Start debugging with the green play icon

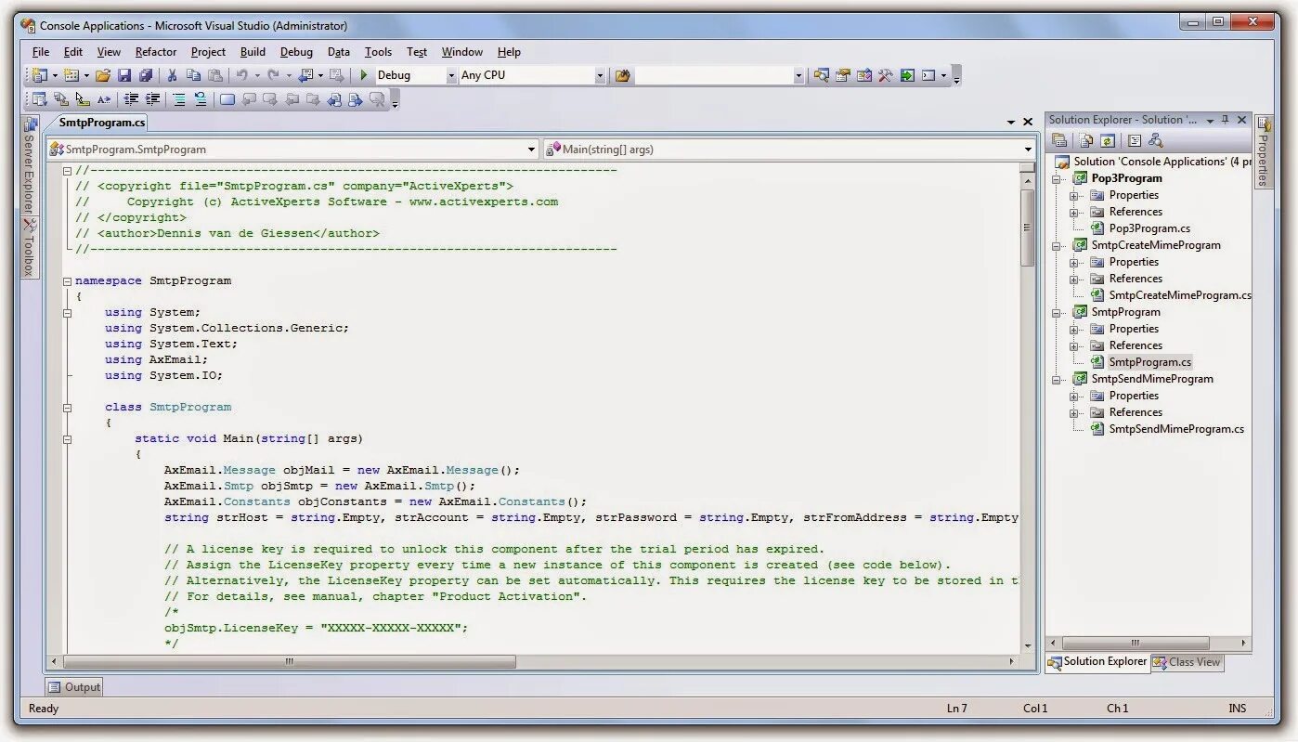tap(363, 75)
